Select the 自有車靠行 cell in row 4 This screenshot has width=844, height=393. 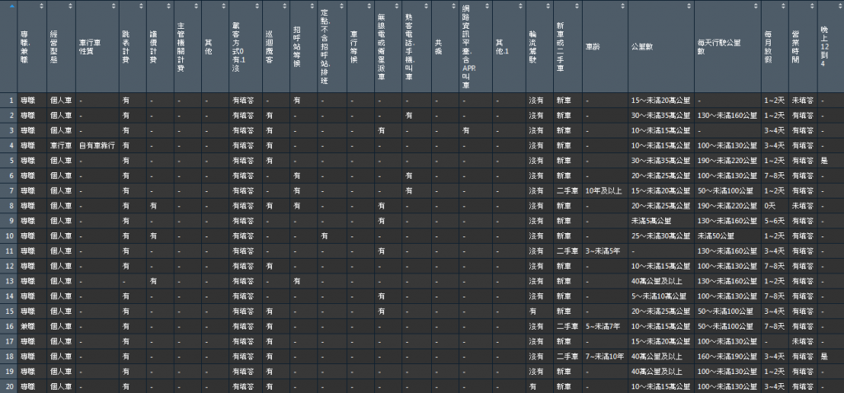(x=97, y=145)
